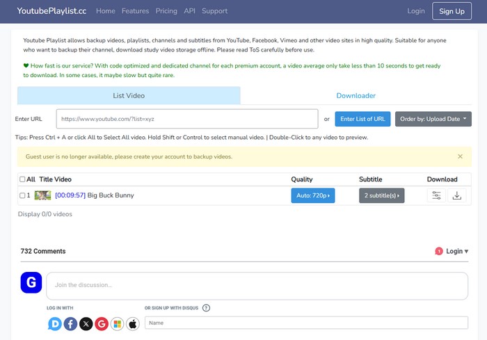Log in with Facebook icon

(70, 324)
